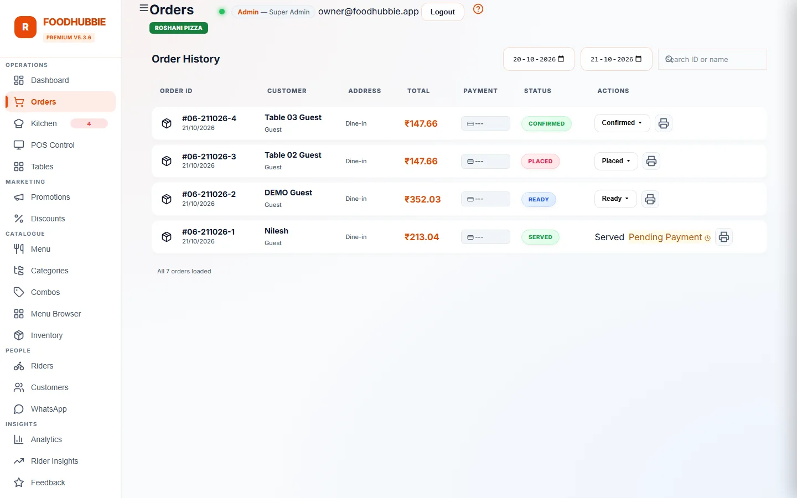Print receipt for order #06-211026-2

point(650,199)
